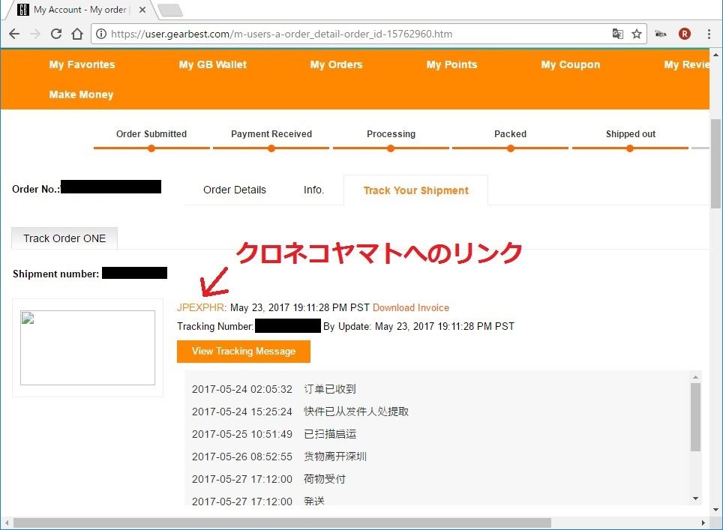Click the browser Forward arrow
The height and width of the screenshot is (530, 723).
point(35,34)
